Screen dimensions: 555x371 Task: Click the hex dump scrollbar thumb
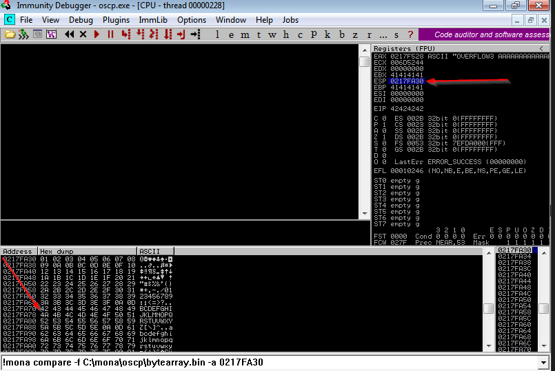488,308
